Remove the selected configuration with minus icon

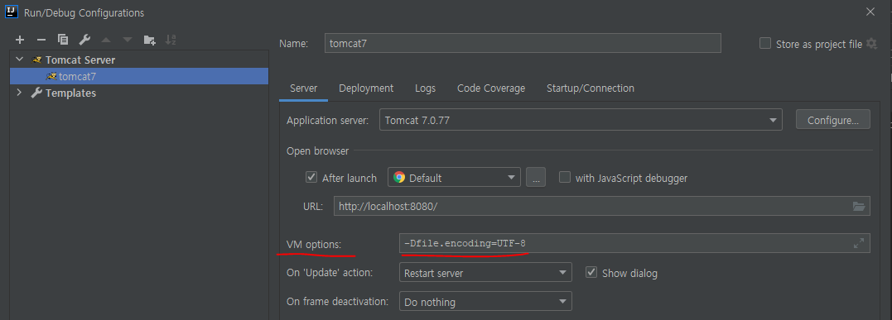(41, 40)
